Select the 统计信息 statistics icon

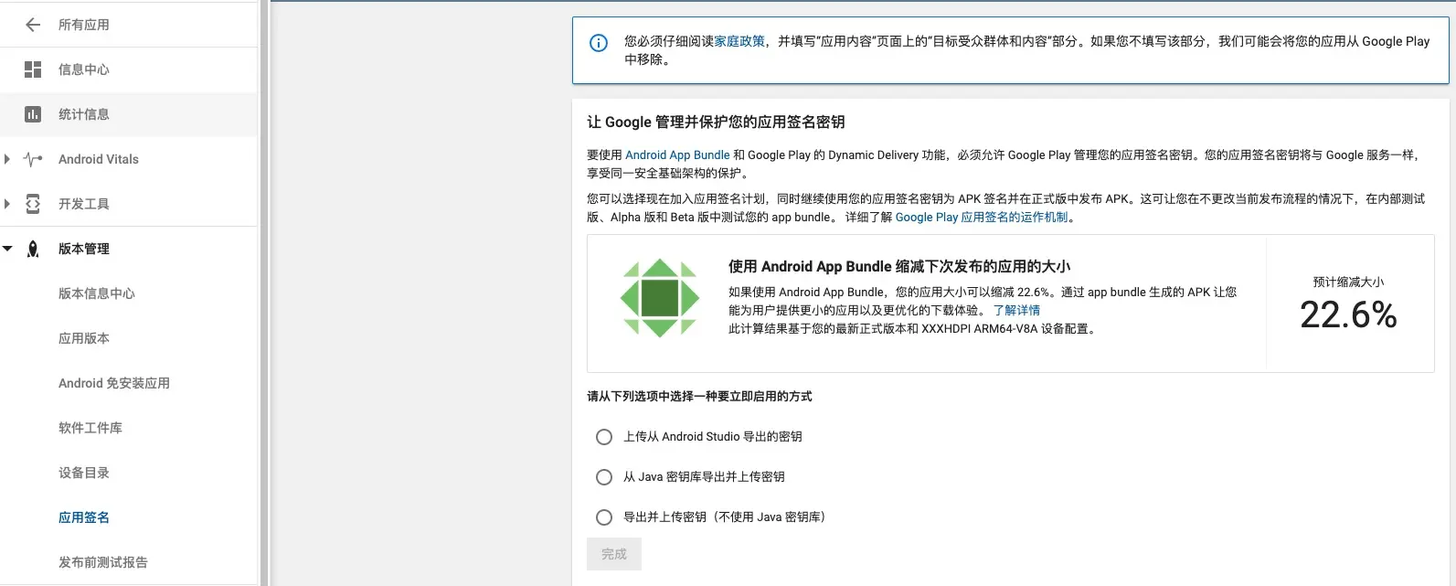click(34, 114)
